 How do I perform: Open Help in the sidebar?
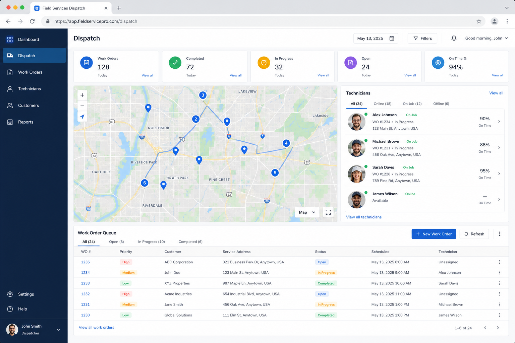pos(34,309)
